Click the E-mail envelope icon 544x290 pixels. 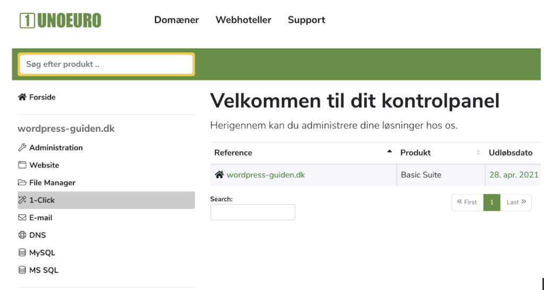point(22,218)
